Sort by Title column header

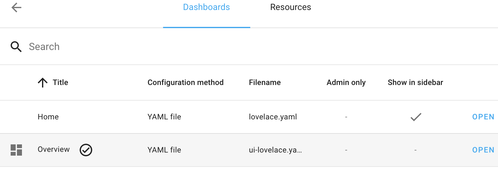pyautogui.click(x=61, y=82)
